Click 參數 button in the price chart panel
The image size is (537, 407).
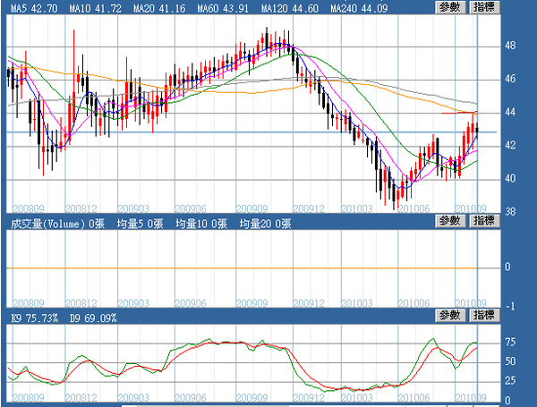click(450, 7)
